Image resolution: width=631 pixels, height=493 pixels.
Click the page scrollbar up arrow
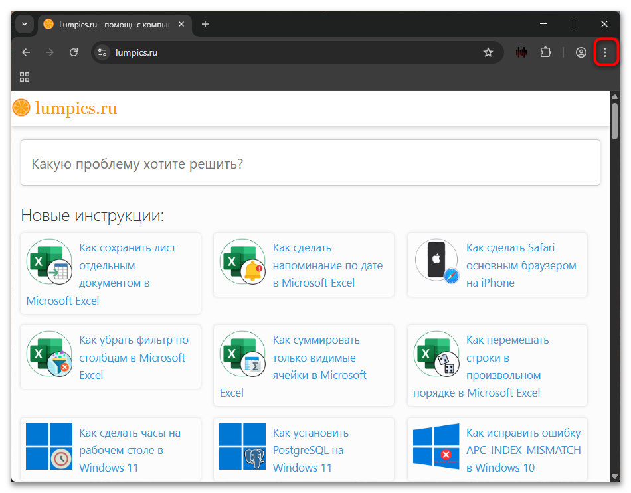click(x=614, y=96)
